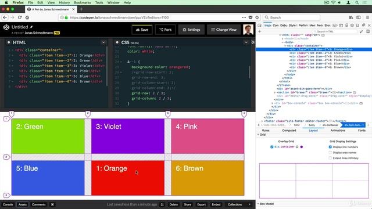This screenshot has width=372, height=209.
Task: Click the Save button
Action: (142, 30)
